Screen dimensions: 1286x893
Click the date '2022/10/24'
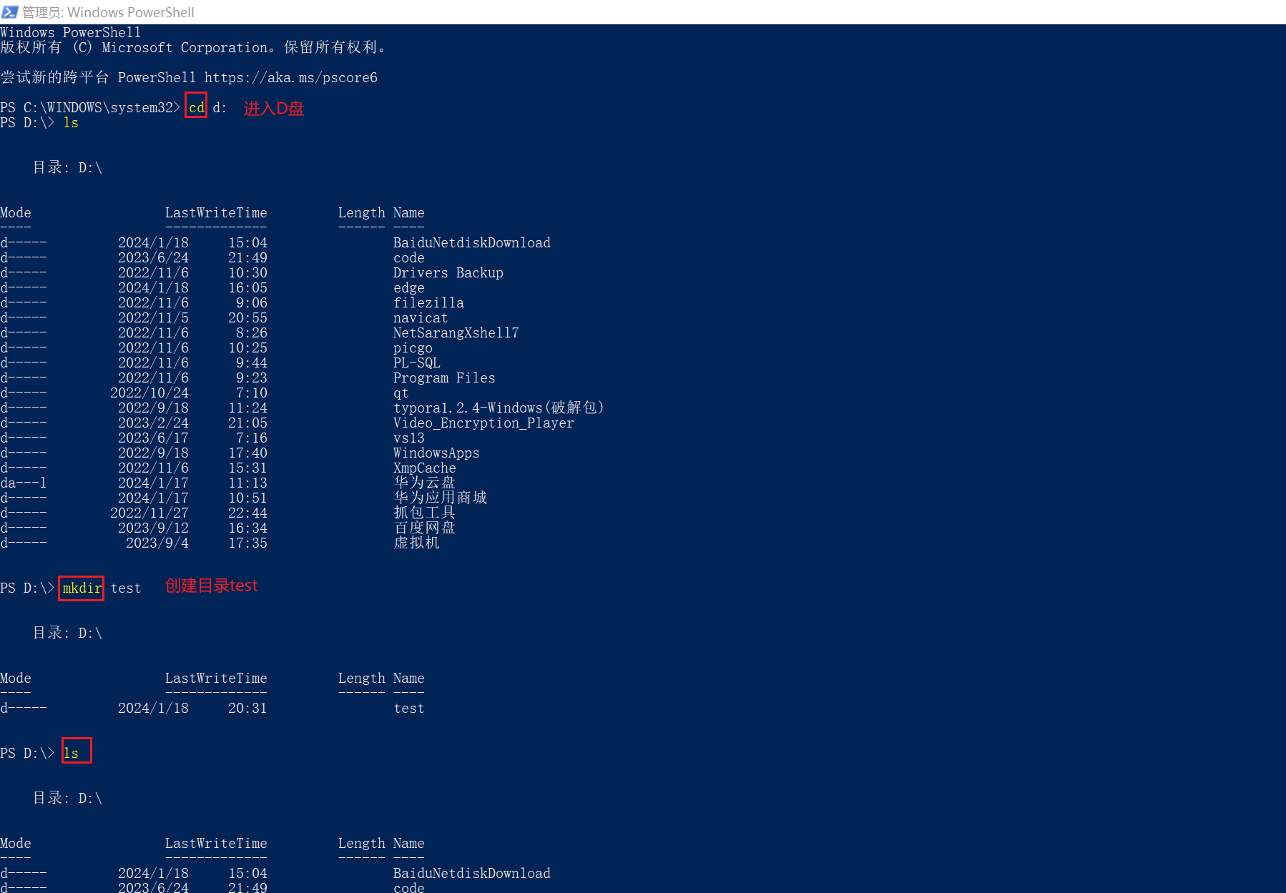[x=149, y=393]
